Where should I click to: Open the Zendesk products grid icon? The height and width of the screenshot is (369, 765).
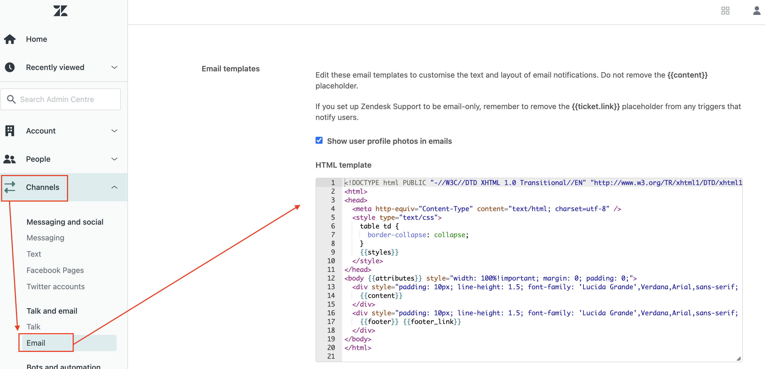725,11
